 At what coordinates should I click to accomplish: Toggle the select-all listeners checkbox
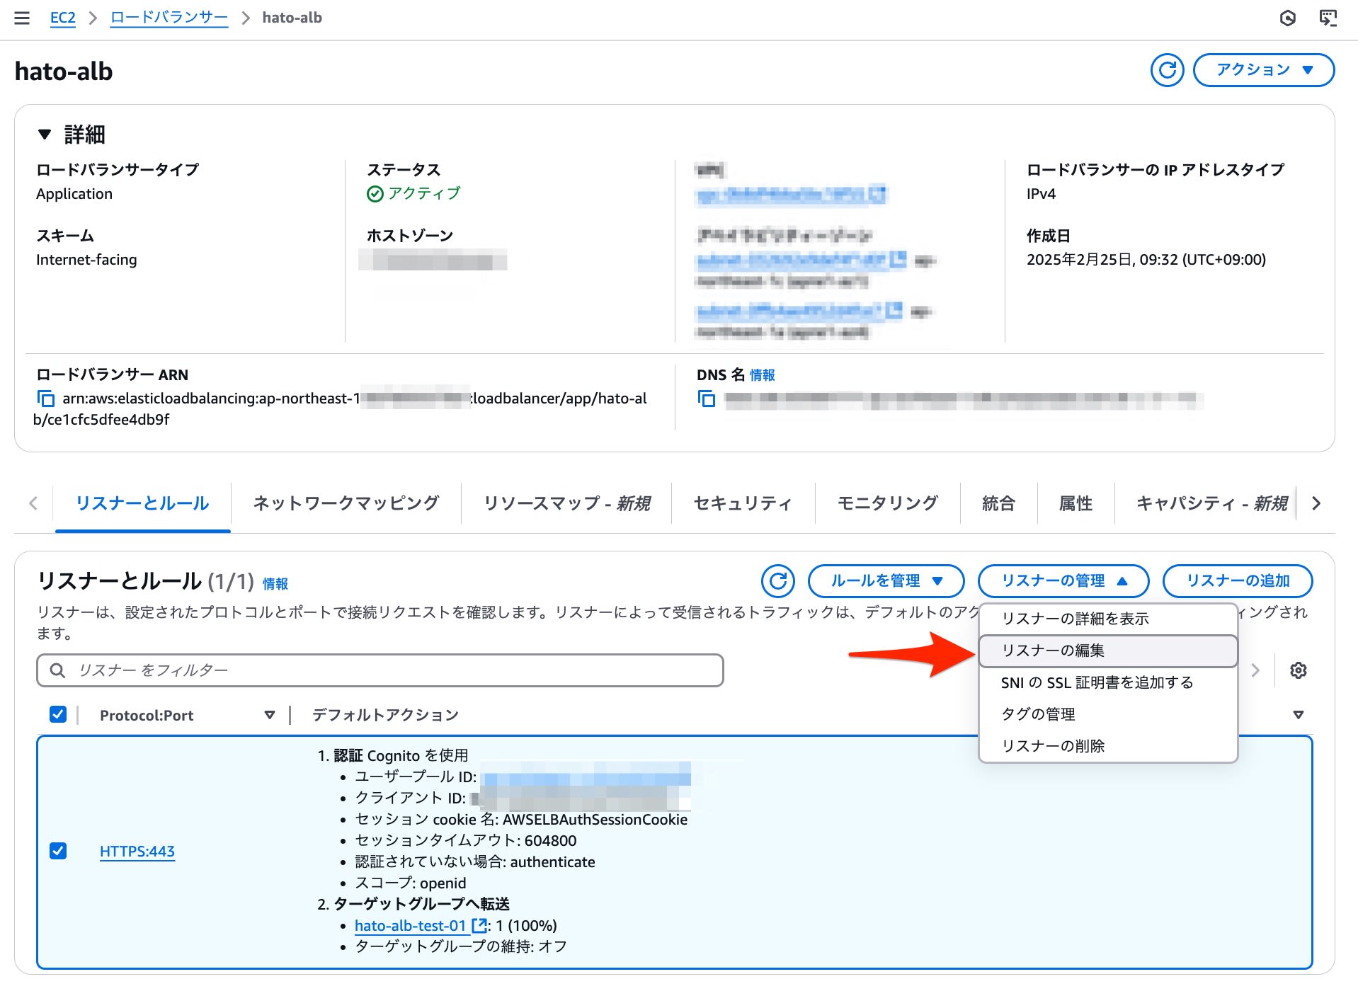tap(58, 714)
